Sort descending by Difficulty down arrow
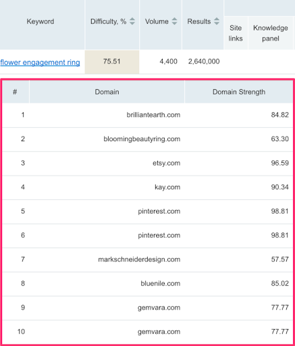This screenshot has width=295, height=346. (x=132, y=24)
